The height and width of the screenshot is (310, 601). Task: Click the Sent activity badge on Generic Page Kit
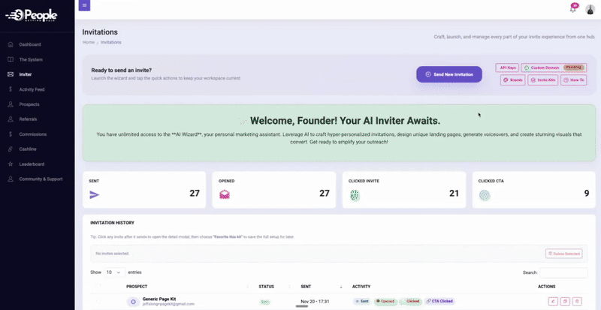(361, 302)
